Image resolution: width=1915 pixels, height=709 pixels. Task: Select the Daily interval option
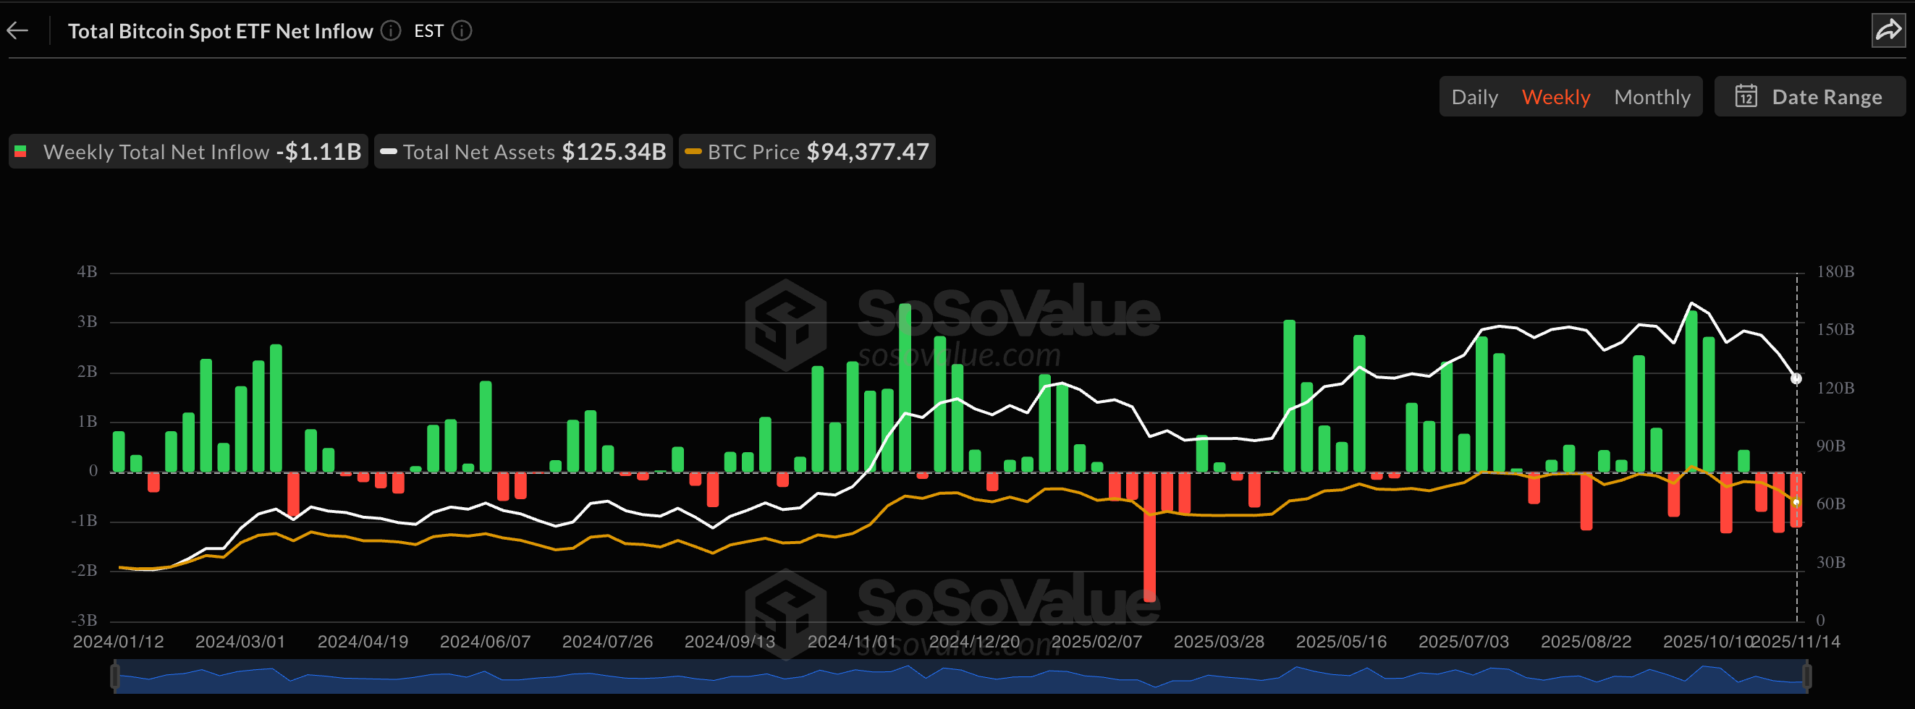click(x=1474, y=96)
